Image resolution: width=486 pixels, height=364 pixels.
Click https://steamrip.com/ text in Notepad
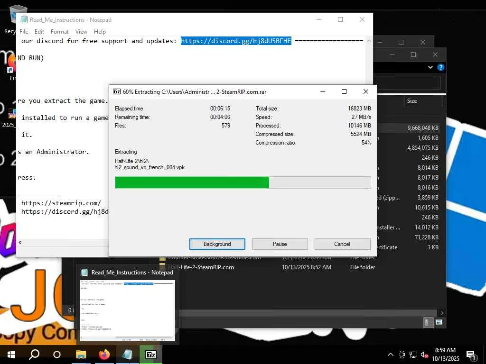click(61, 203)
